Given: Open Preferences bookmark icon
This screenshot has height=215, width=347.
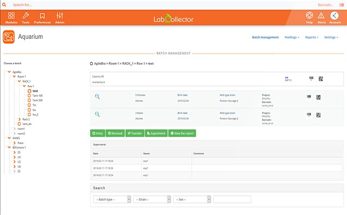Looking at the screenshot, I should click(42, 16).
